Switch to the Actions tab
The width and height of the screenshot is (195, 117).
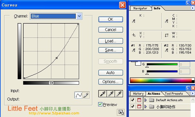(154, 94)
